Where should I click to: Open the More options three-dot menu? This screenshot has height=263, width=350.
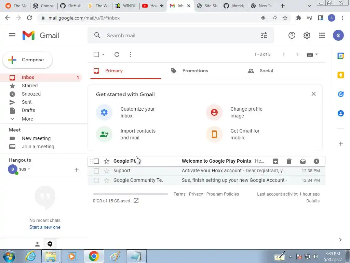point(131,54)
